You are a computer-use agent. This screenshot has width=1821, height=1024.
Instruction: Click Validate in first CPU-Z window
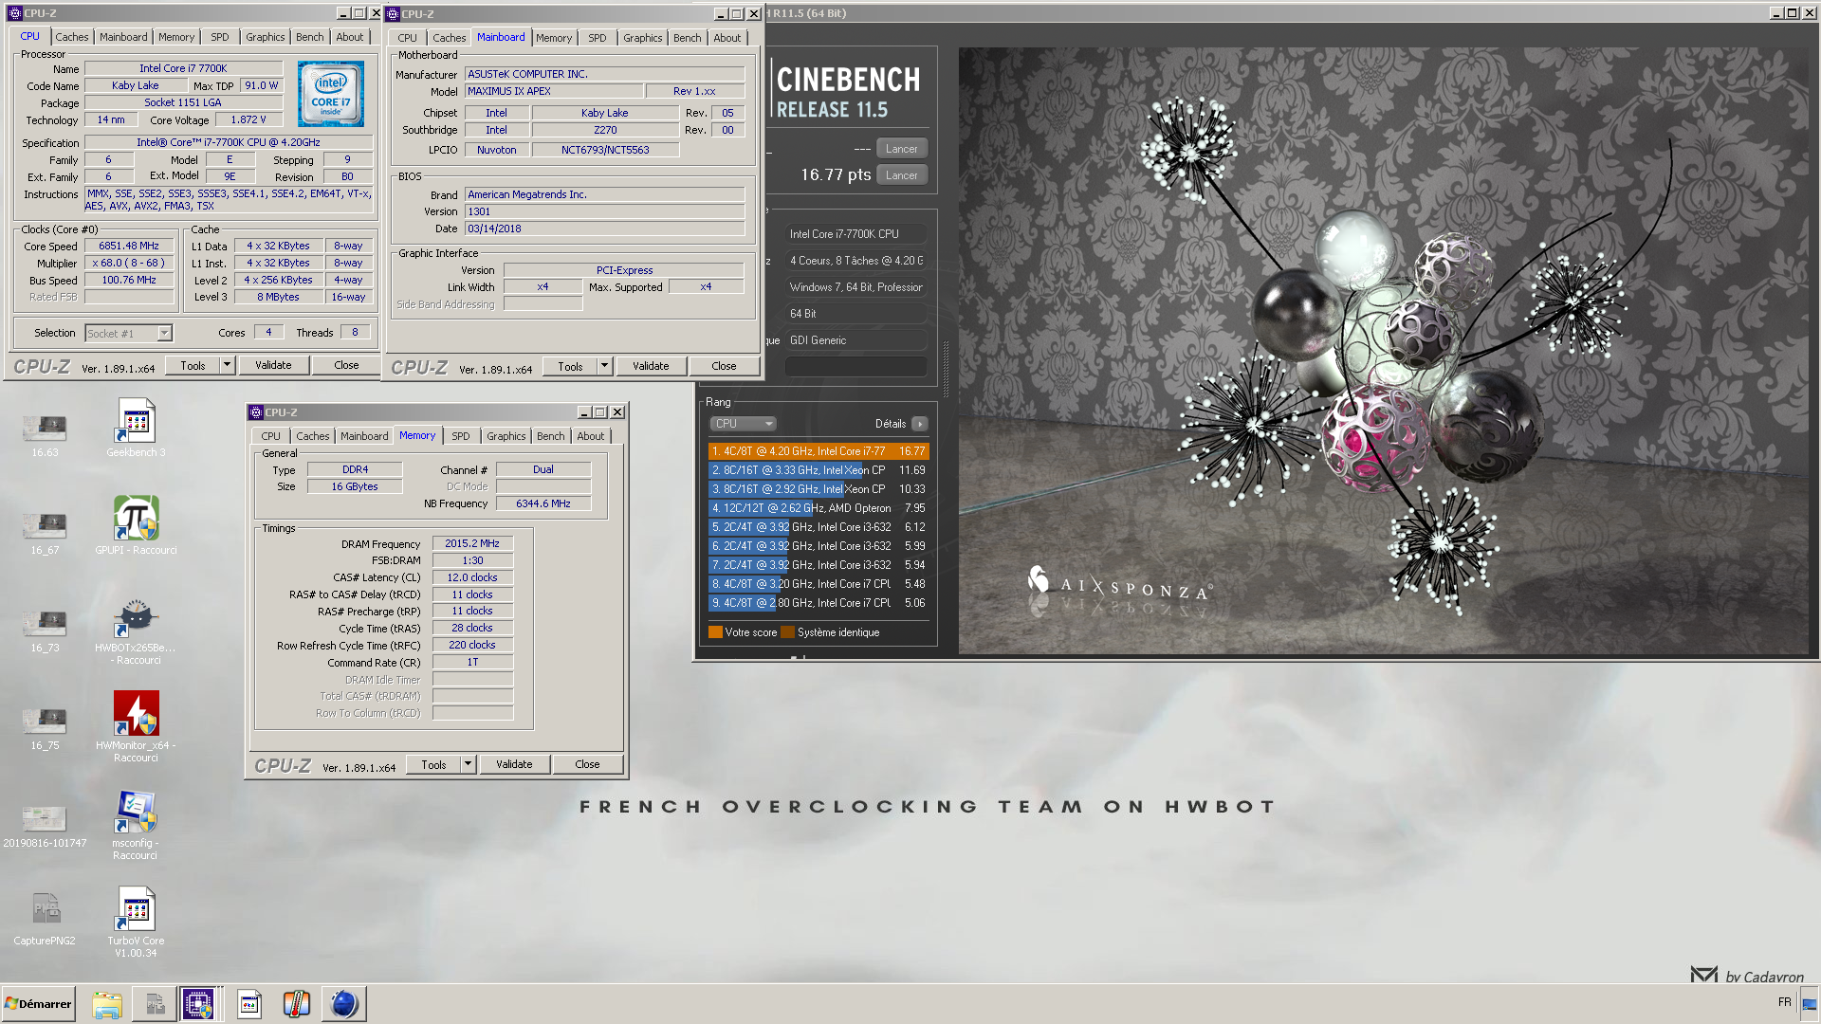pyautogui.click(x=273, y=365)
